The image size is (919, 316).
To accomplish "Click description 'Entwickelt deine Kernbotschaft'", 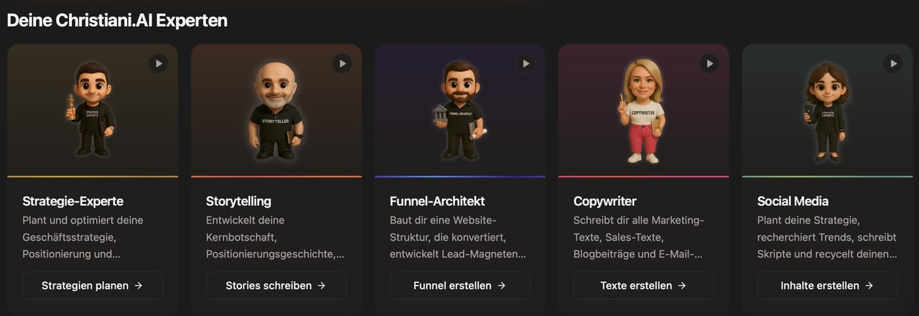I will pos(275,237).
